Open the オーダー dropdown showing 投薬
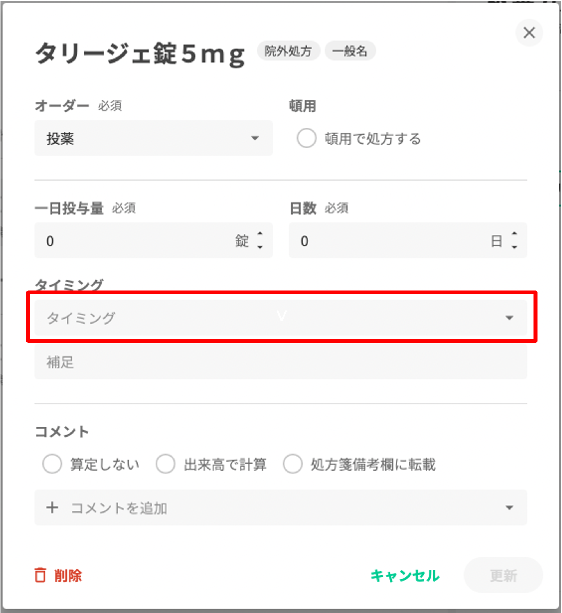The width and height of the screenshot is (562, 613). click(x=154, y=138)
